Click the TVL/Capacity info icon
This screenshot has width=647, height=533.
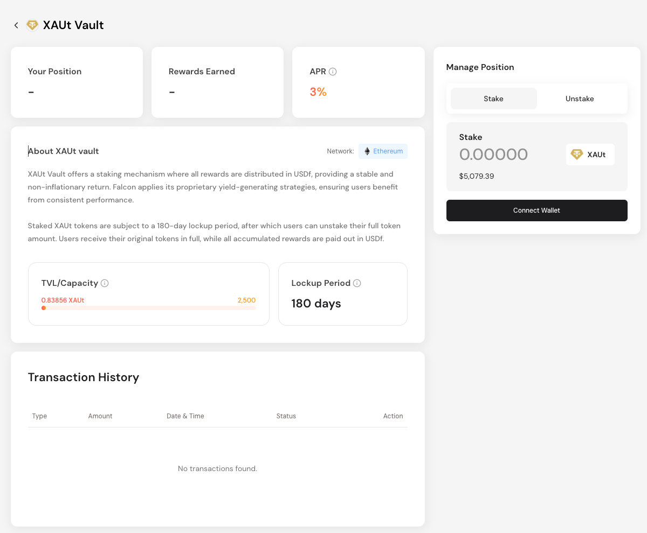click(105, 283)
